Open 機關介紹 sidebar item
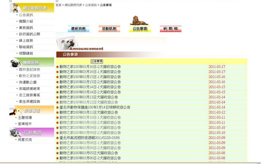261x164 pixels. point(26,21)
